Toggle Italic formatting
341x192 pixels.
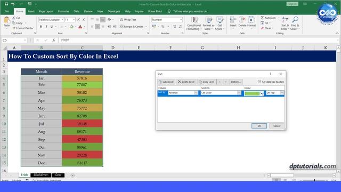46,27
